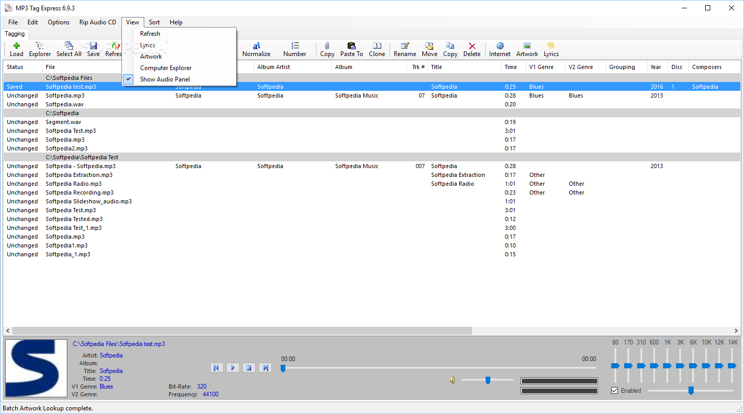Screen dimensions: 744x414
Task: Click the Paste To toolbar icon
Action: (x=352, y=46)
